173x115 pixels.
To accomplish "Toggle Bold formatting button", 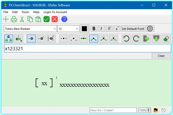I will [94, 29].
